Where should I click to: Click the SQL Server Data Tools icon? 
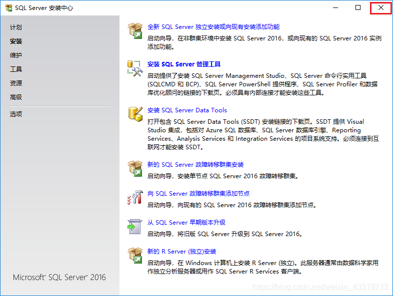pos(135,114)
